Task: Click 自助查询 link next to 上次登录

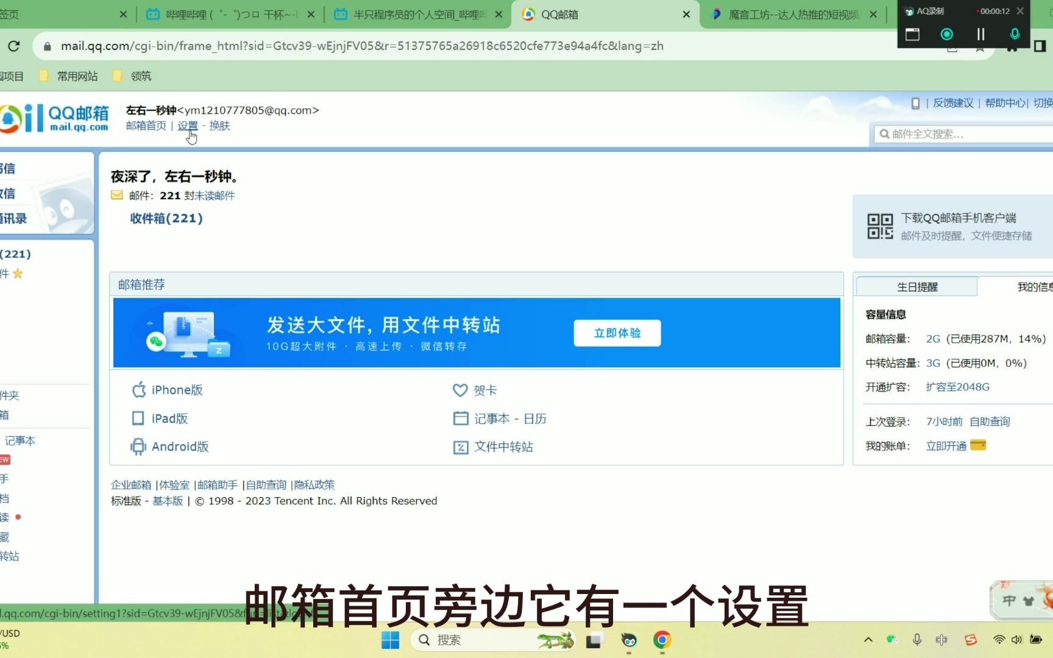Action: click(x=990, y=422)
